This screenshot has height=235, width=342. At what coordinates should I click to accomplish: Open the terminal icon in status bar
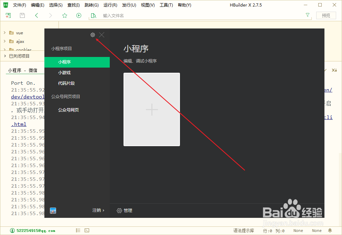point(87,231)
